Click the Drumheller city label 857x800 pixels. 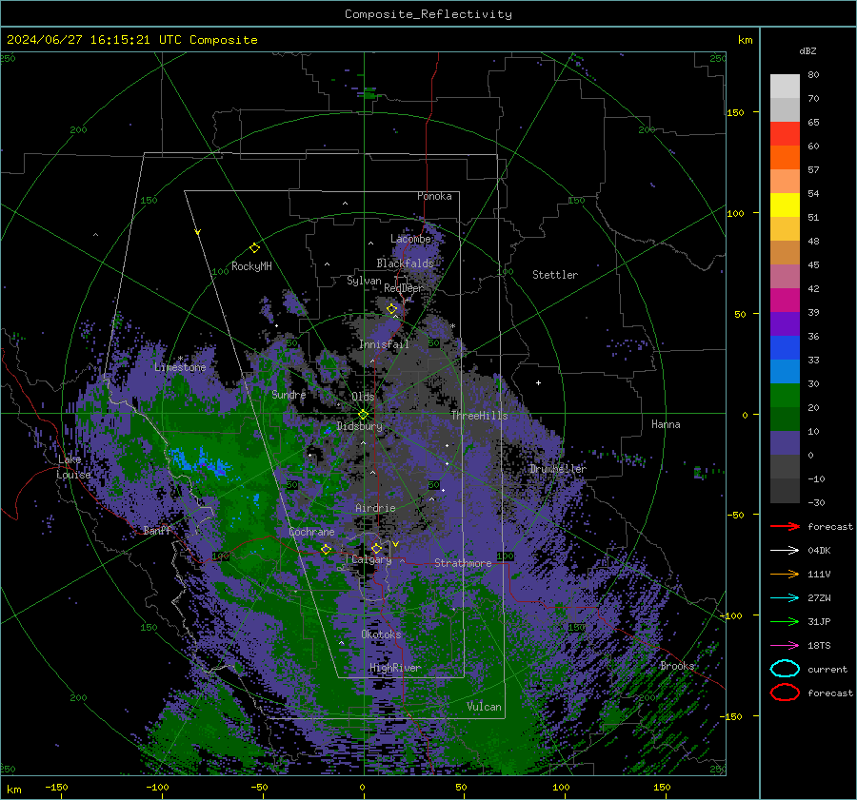(557, 469)
